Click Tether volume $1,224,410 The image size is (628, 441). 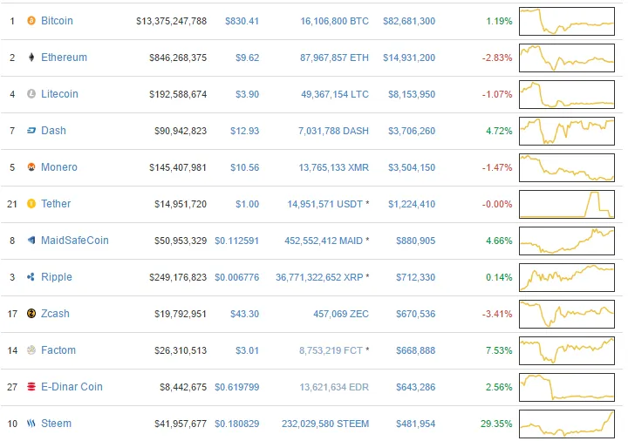point(412,204)
